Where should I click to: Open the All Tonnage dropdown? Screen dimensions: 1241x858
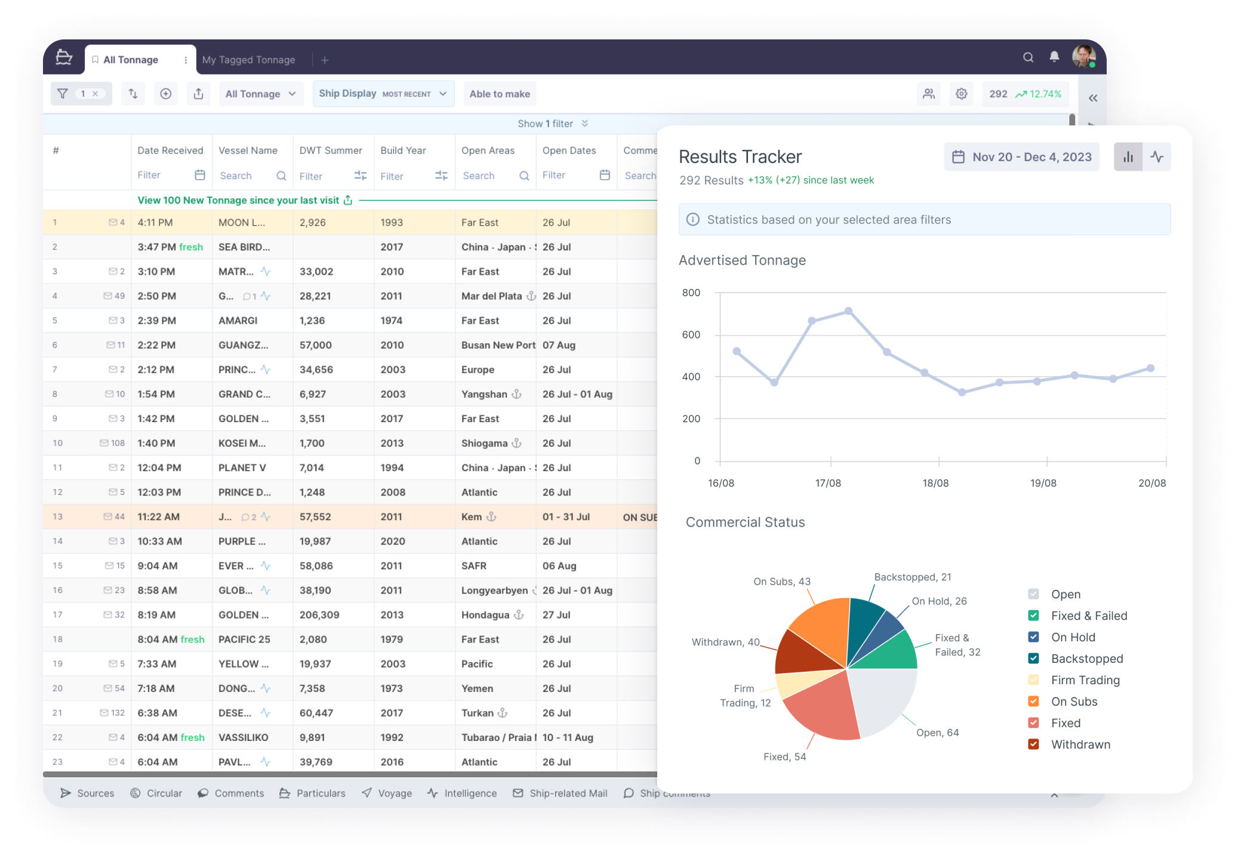(x=261, y=94)
